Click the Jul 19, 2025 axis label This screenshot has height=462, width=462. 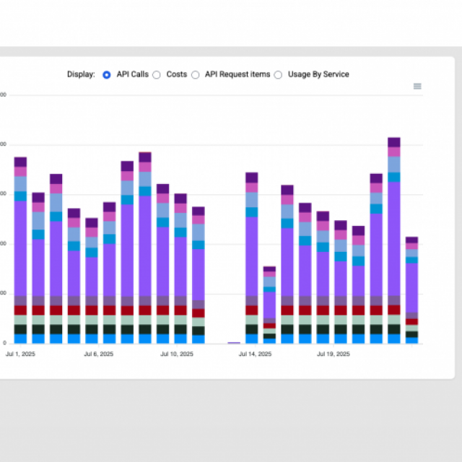point(334,354)
